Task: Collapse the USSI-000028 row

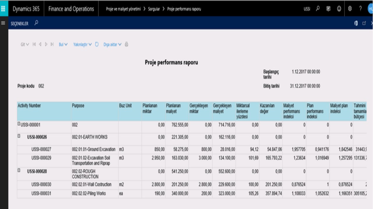Action: 19,170
